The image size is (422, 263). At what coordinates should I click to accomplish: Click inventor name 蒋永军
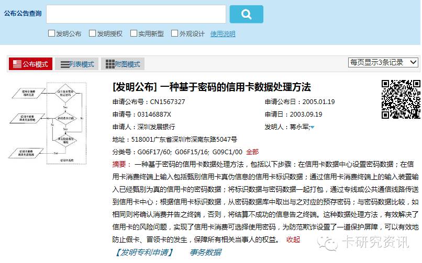(299, 127)
